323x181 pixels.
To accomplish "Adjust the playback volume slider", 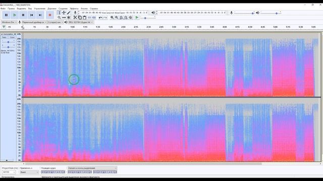I will point(271,13).
